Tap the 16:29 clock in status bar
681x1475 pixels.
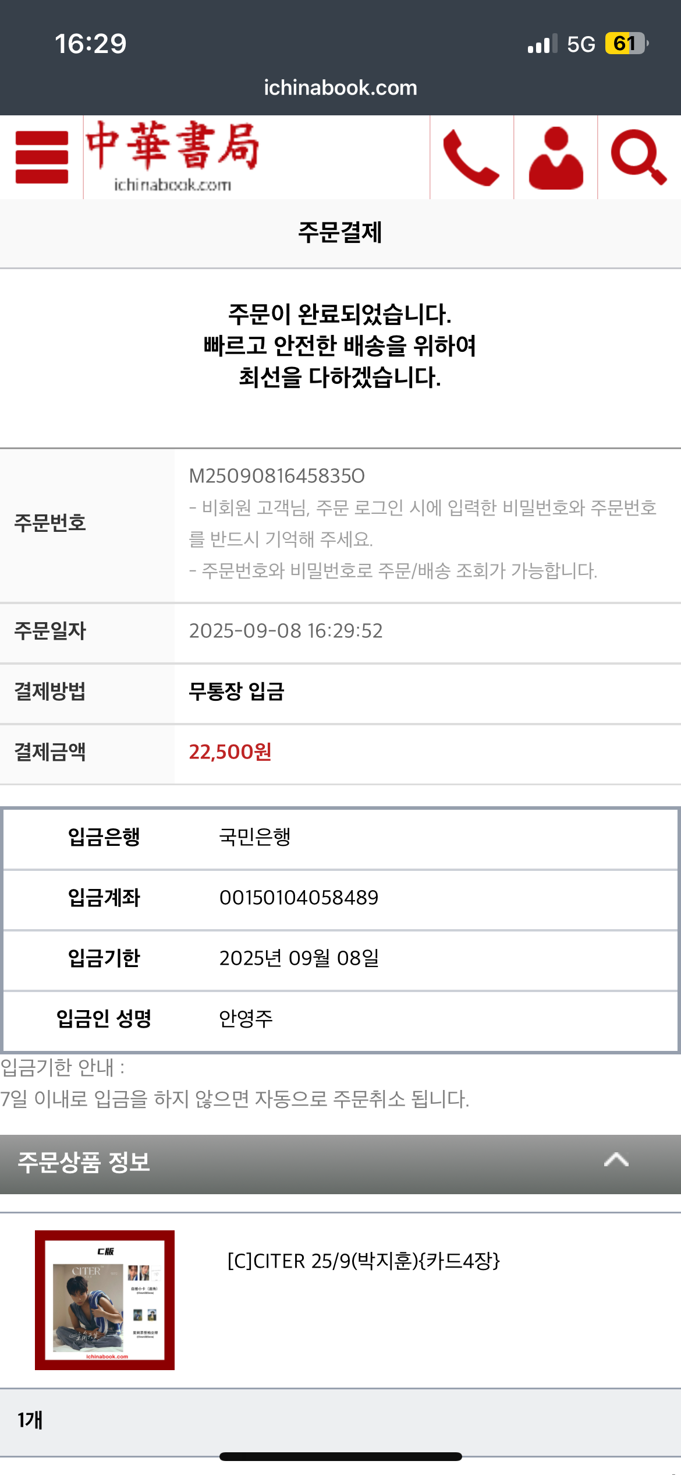click(90, 44)
